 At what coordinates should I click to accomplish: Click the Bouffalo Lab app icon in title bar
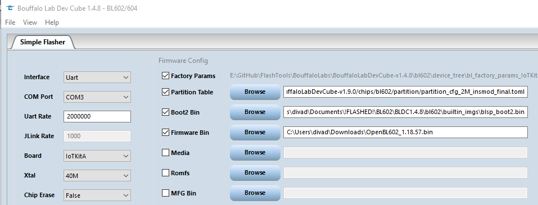(x=10, y=8)
